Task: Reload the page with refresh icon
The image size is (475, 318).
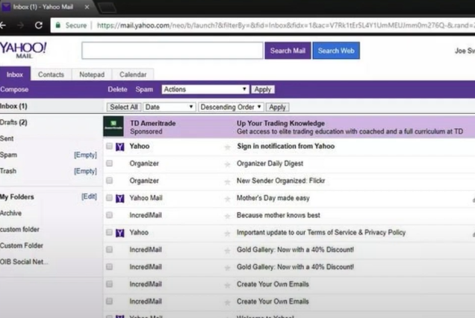Action: click(x=39, y=25)
